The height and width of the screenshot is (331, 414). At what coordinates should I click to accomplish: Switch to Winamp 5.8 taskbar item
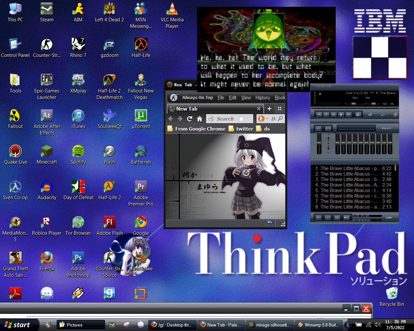(318, 325)
